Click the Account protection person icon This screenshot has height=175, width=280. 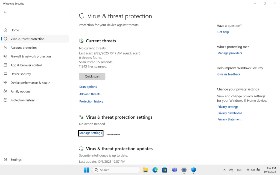5,48
